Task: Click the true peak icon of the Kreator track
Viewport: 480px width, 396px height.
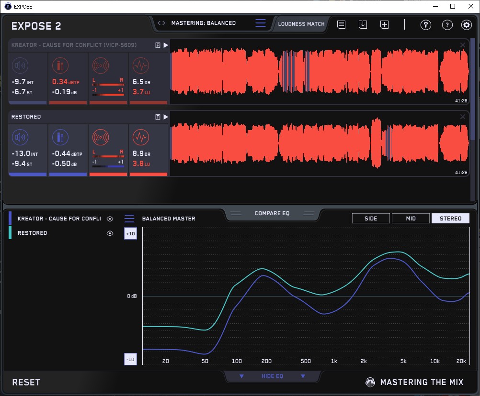Action: tap(60, 66)
